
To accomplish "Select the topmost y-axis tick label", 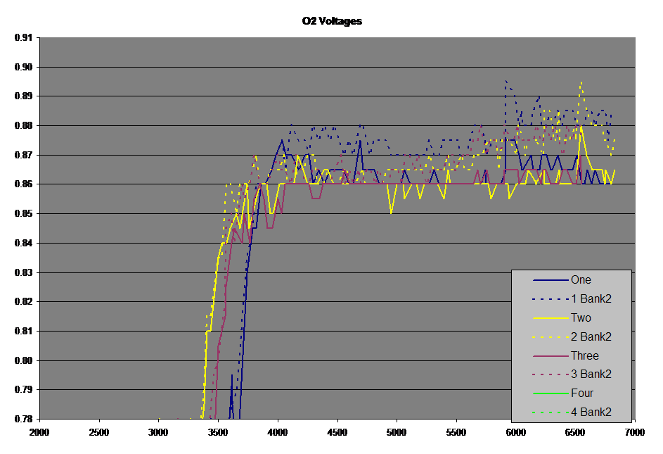I will 23,37.
